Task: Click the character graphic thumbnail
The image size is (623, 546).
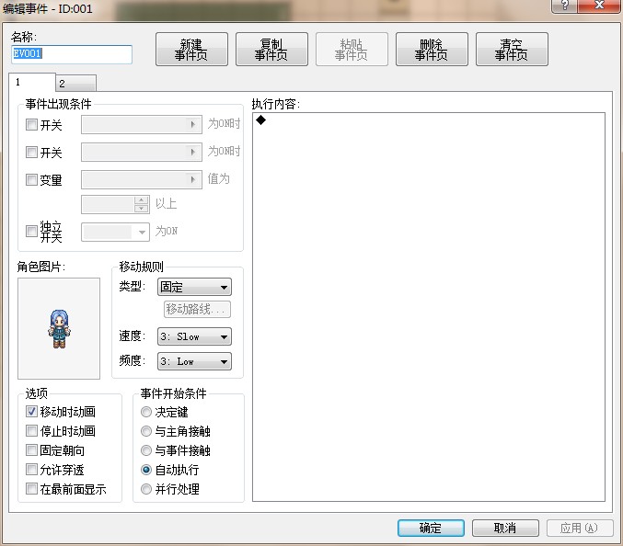Action: [x=59, y=328]
